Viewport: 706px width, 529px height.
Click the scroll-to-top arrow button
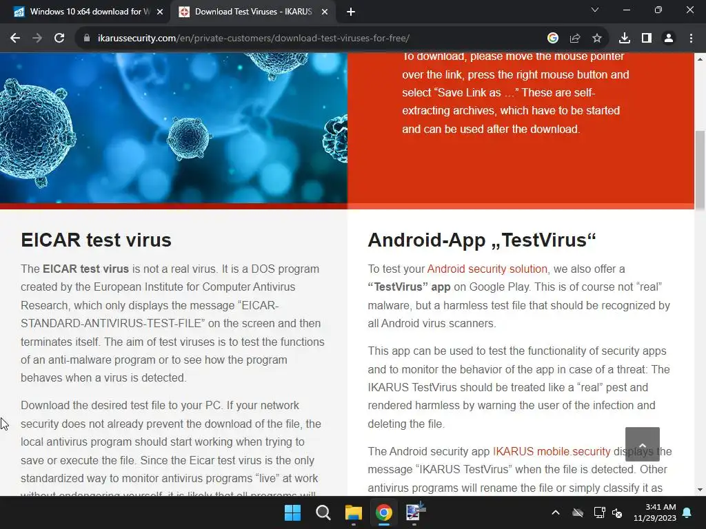coord(643,444)
